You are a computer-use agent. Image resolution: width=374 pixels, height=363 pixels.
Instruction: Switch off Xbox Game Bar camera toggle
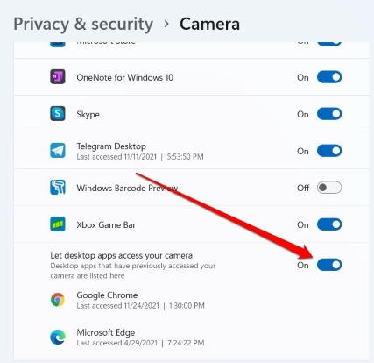(x=329, y=224)
